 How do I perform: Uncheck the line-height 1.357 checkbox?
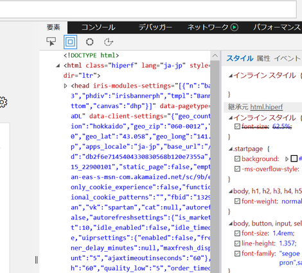[237, 243]
